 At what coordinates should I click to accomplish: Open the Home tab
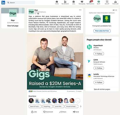57,3
